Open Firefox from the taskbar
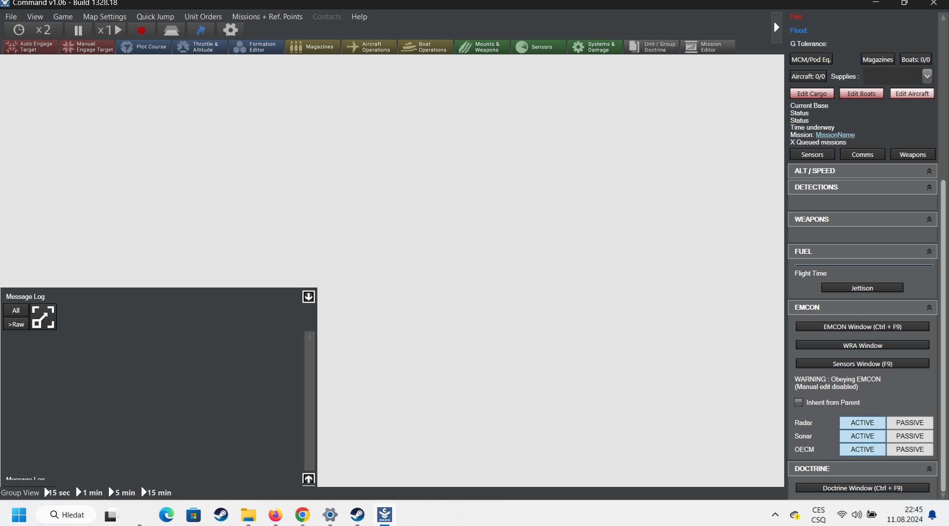 275,515
